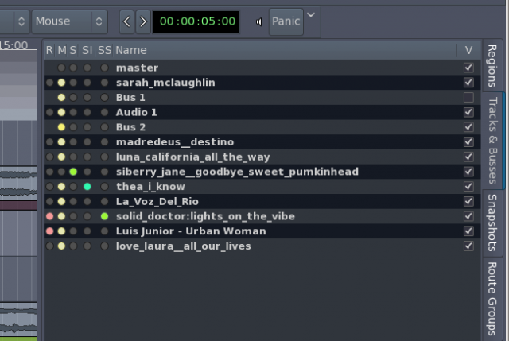Disable solo safe on solid_doctor:lights_on_the_vibe

tap(104, 216)
